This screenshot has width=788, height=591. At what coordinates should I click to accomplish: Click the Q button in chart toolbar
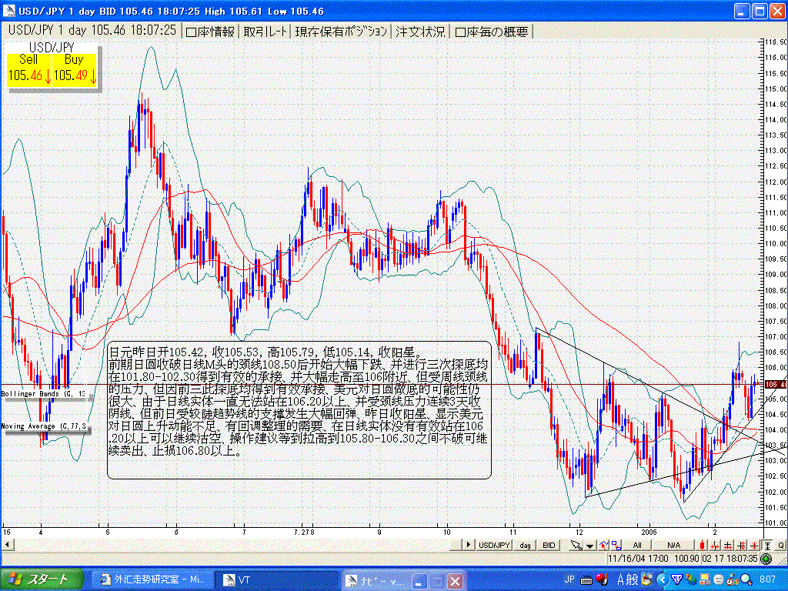coord(781,546)
